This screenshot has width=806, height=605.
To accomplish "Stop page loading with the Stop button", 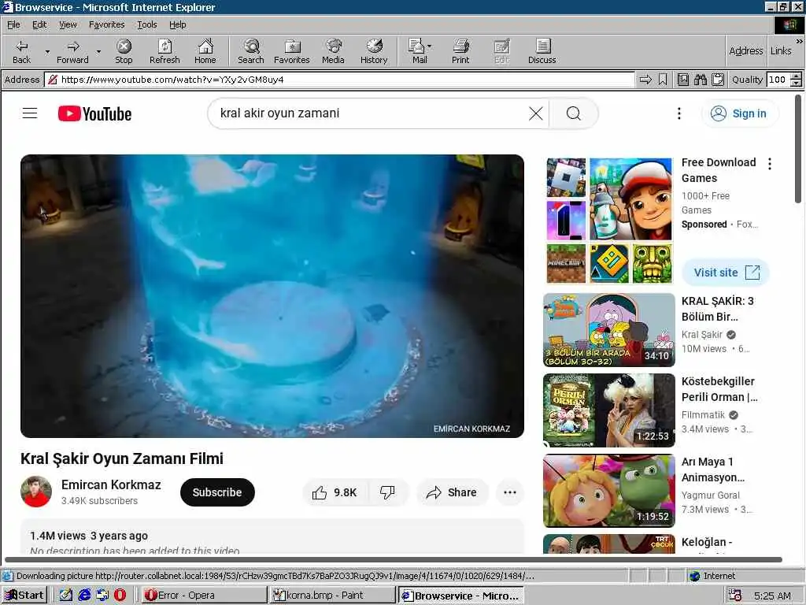I will click(124, 51).
